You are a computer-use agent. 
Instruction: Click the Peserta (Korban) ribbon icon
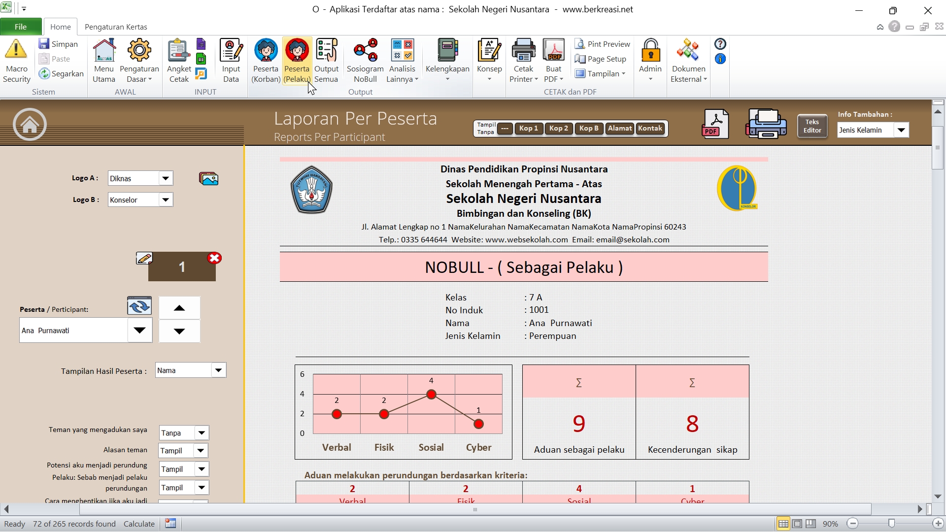pyautogui.click(x=266, y=61)
